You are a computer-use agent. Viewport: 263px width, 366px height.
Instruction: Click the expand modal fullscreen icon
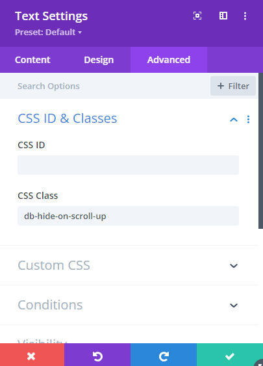tap(197, 16)
